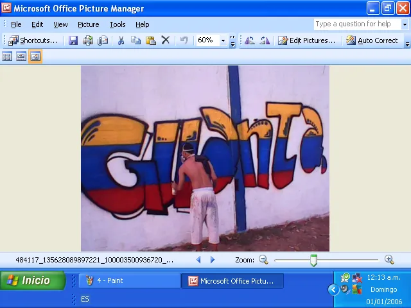Click the file name 484117_135628089897221 label
Image resolution: width=411 pixels, height=308 pixels.
point(94,260)
